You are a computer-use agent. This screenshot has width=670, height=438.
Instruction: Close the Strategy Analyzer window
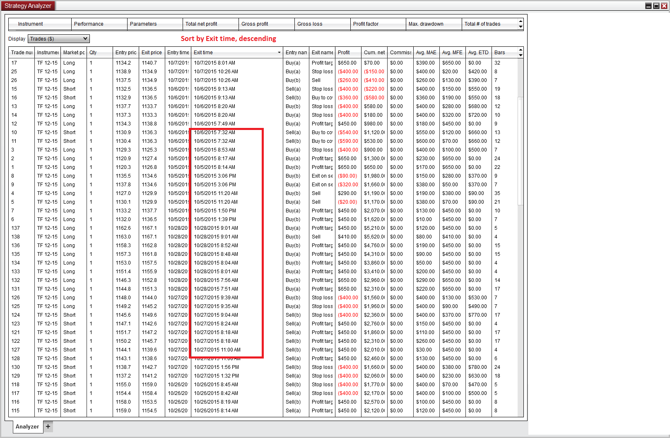pyautogui.click(x=664, y=6)
